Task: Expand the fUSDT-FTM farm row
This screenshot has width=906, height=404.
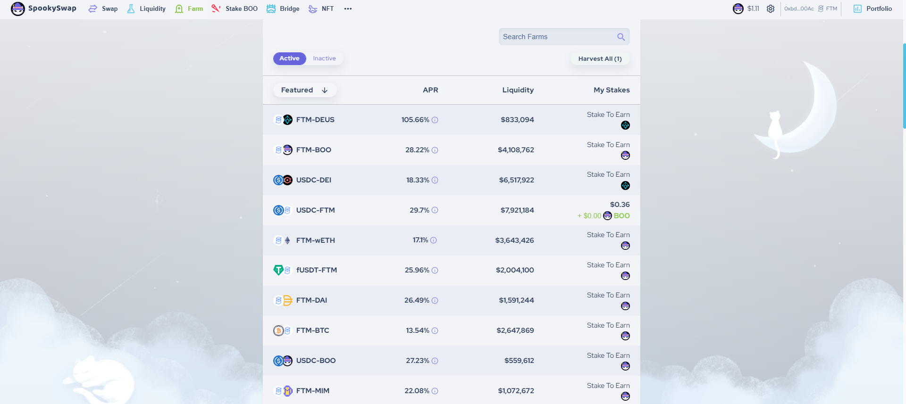Action: click(x=451, y=270)
